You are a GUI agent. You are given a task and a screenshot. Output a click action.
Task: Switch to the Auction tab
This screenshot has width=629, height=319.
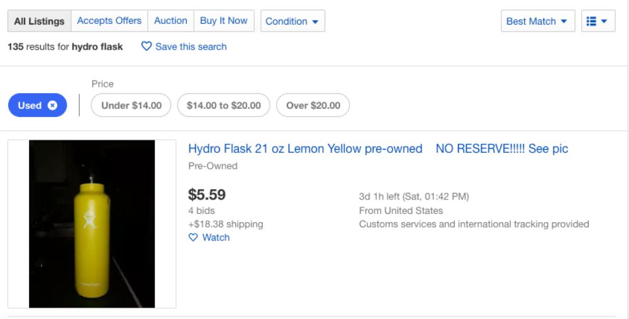pyautogui.click(x=170, y=21)
